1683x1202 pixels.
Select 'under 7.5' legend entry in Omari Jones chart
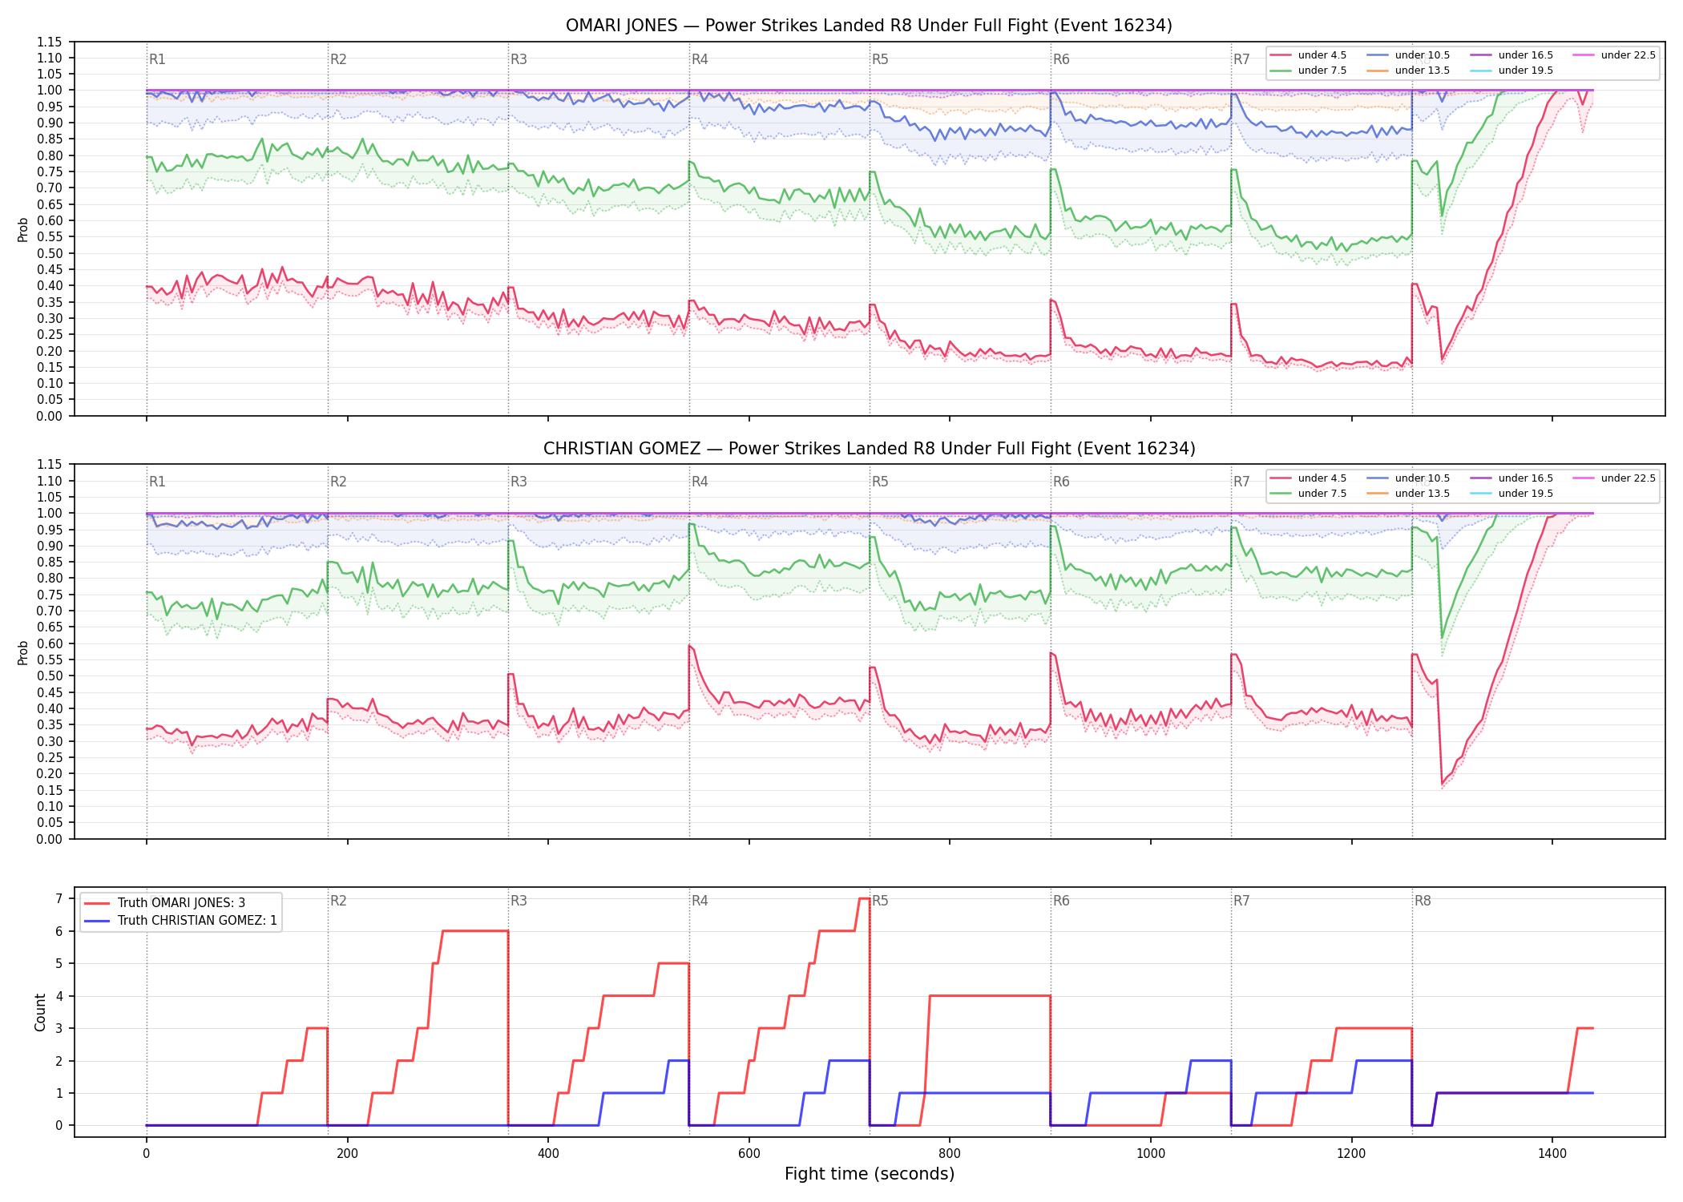[1308, 71]
